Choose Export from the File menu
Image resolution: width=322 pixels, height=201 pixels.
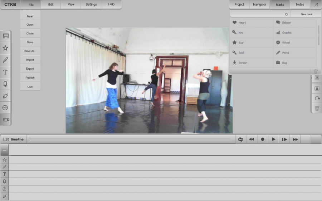tap(30, 69)
